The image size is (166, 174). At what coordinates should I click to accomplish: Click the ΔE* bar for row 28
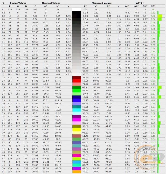(x=159, y=97)
